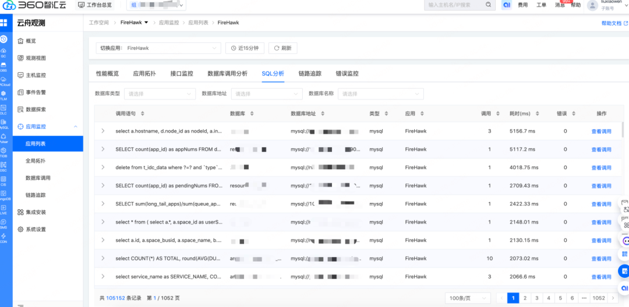The width and height of the screenshot is (629, 307).
Task: Collapse the 应用监控 sidebar group
Action: [x=75, y=127]
